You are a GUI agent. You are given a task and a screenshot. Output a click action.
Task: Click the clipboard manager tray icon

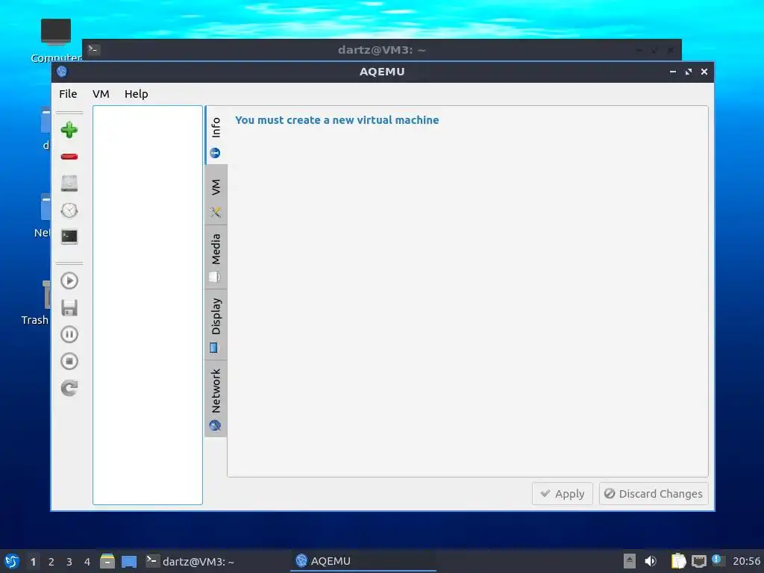[x=678, y=561]
